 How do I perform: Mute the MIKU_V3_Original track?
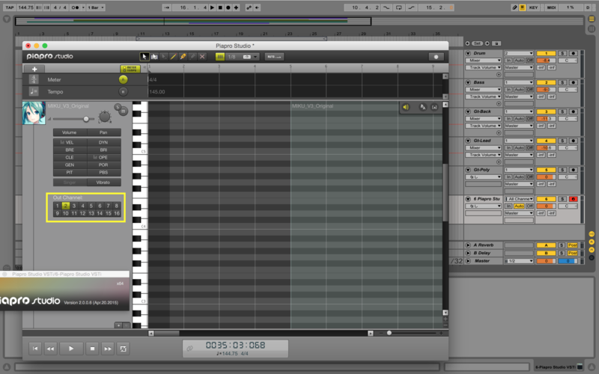[x=124, y=111]
